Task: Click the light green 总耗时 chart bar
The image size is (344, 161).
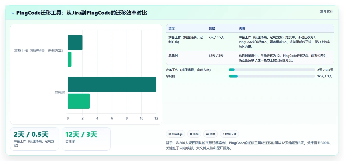Action: point(79,101)
